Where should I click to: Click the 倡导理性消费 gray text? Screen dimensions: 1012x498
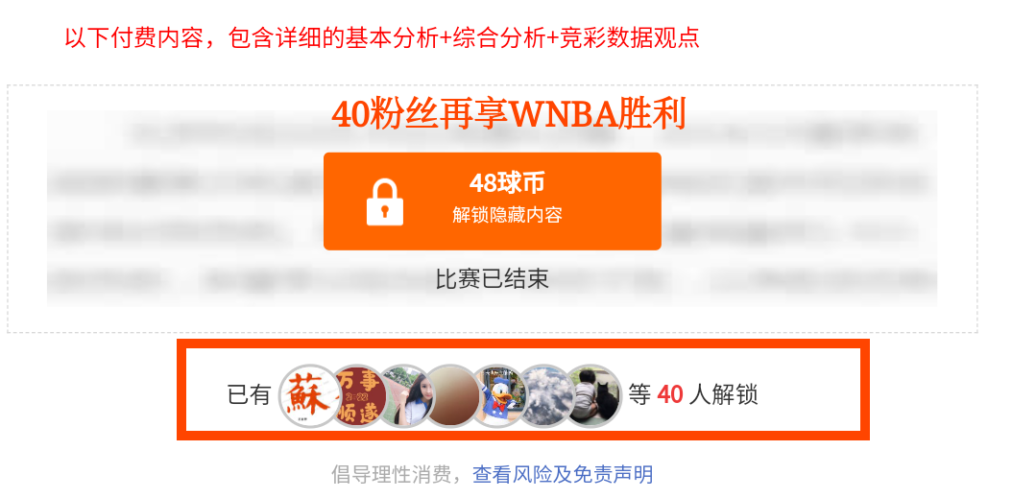pyautogui.click(x=395, y=475)
